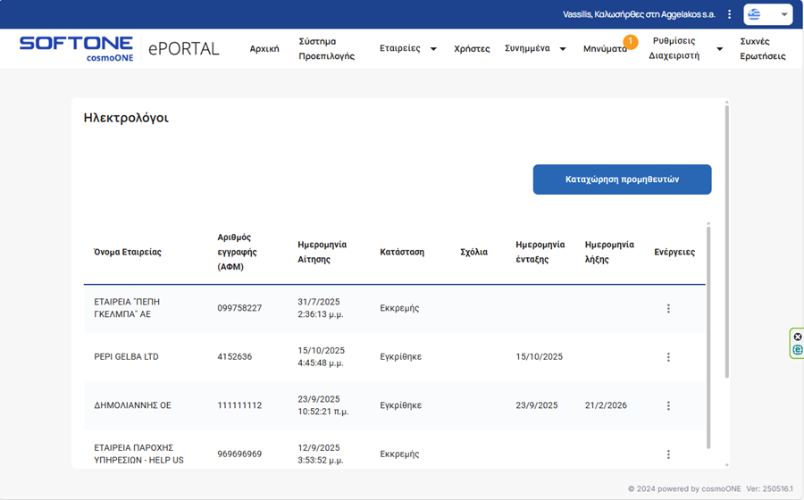Screen dimensions: 804x500
Task: Open Συχνές Ερωτήσεις page
Action: 762,48
